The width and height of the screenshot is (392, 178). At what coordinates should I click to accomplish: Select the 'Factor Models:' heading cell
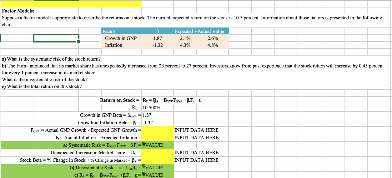18,11
